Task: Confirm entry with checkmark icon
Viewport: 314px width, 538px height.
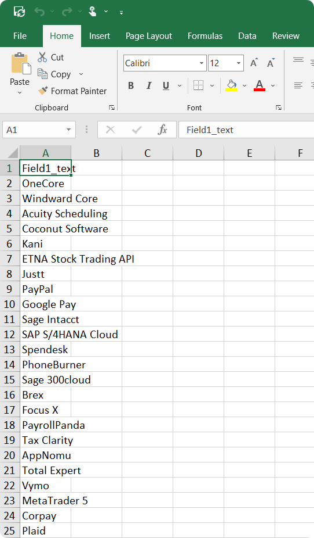Action: pyautogui.click(x=137, y=130)
